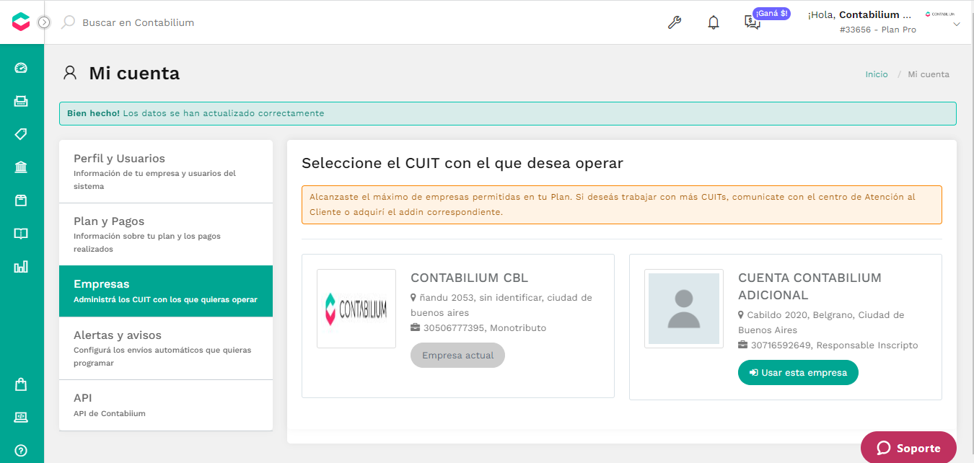Open the help question mark sidebar icon
This screenshot has height=463, width=974.
[x=21, y=451]
